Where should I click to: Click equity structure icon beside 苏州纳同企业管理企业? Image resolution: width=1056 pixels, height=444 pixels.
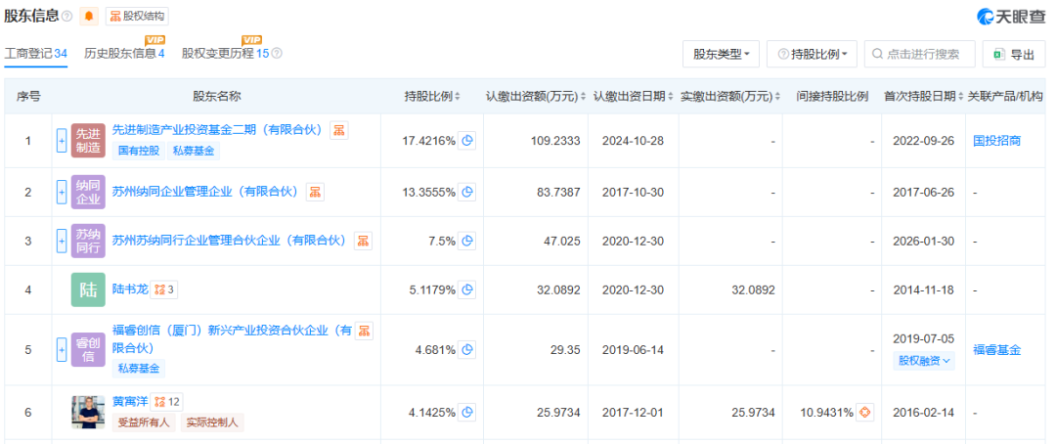coord(315,192)
